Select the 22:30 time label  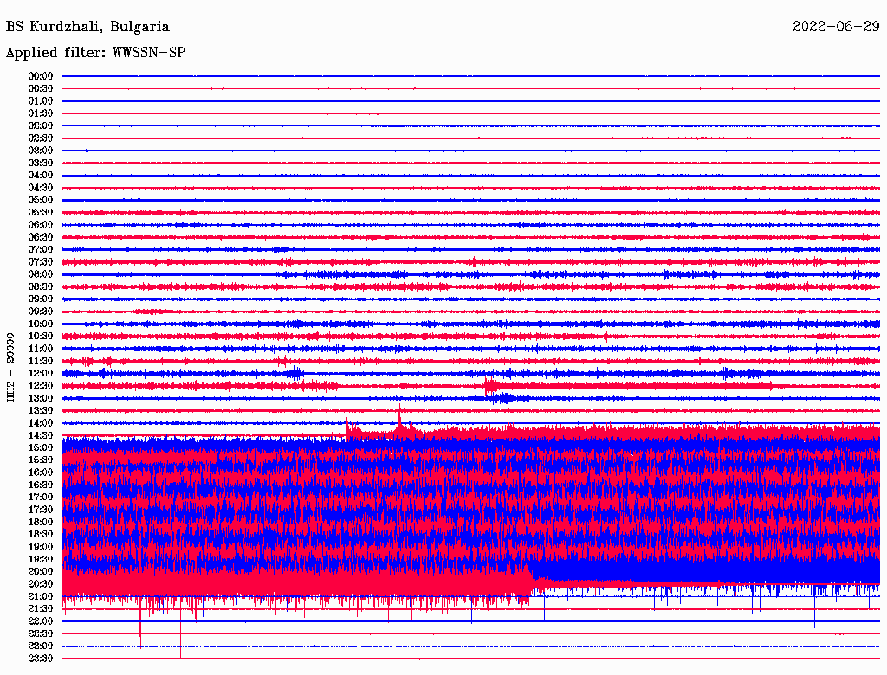click(41, 633)
